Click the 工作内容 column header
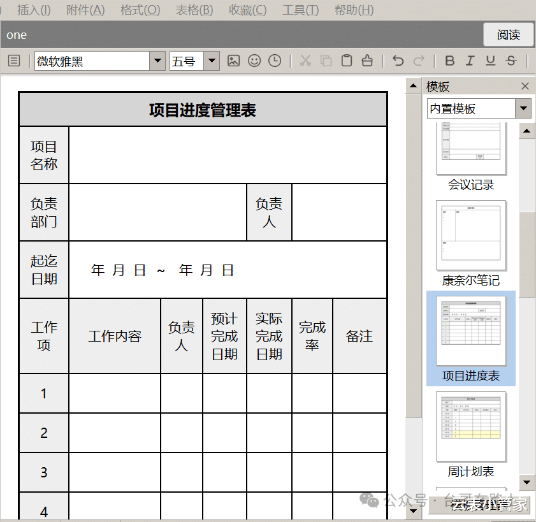Image resolution: width=536 pixels, height=522 pixels. coord(115,336)
